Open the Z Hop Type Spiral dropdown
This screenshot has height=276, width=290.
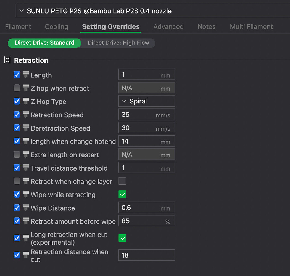pyautogui.click(x=147, y=101)
